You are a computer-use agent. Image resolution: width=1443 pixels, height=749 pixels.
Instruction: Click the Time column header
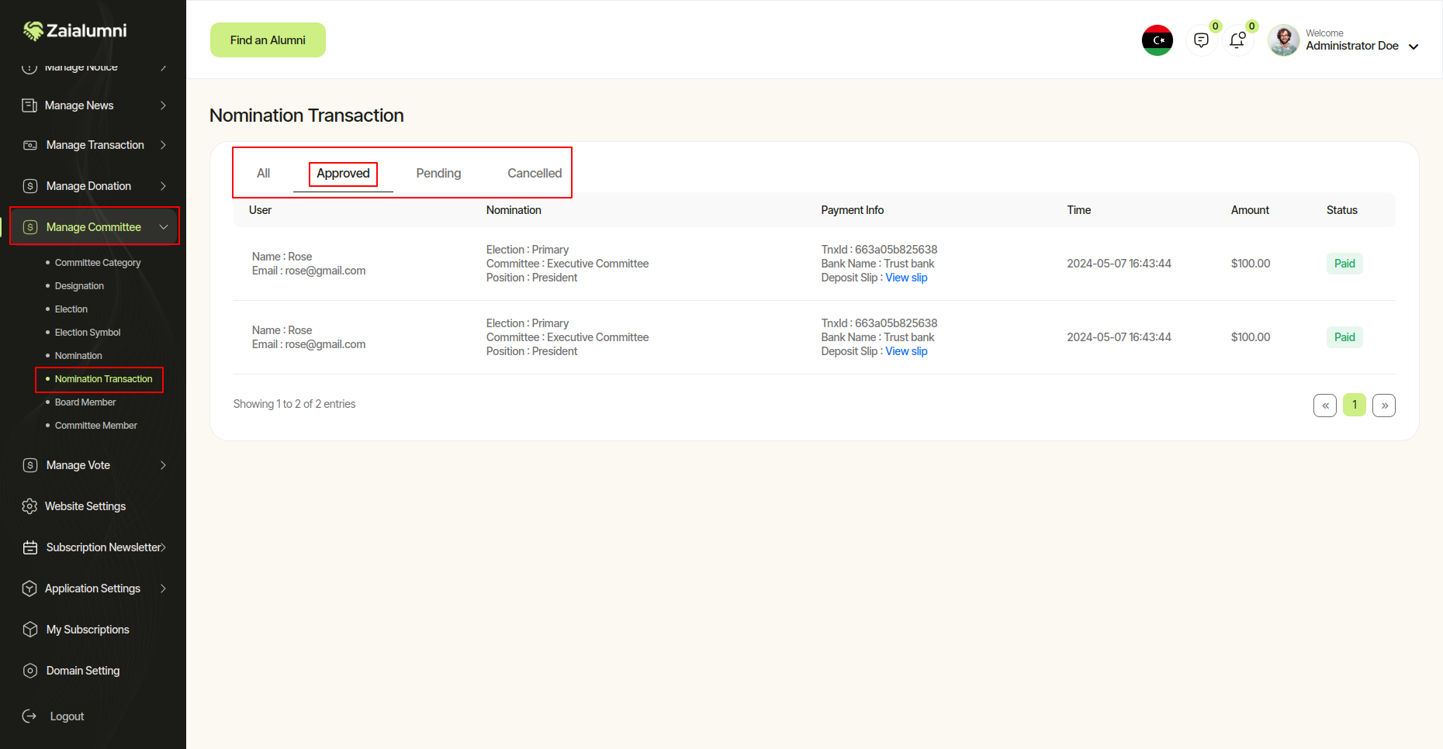1079,210
